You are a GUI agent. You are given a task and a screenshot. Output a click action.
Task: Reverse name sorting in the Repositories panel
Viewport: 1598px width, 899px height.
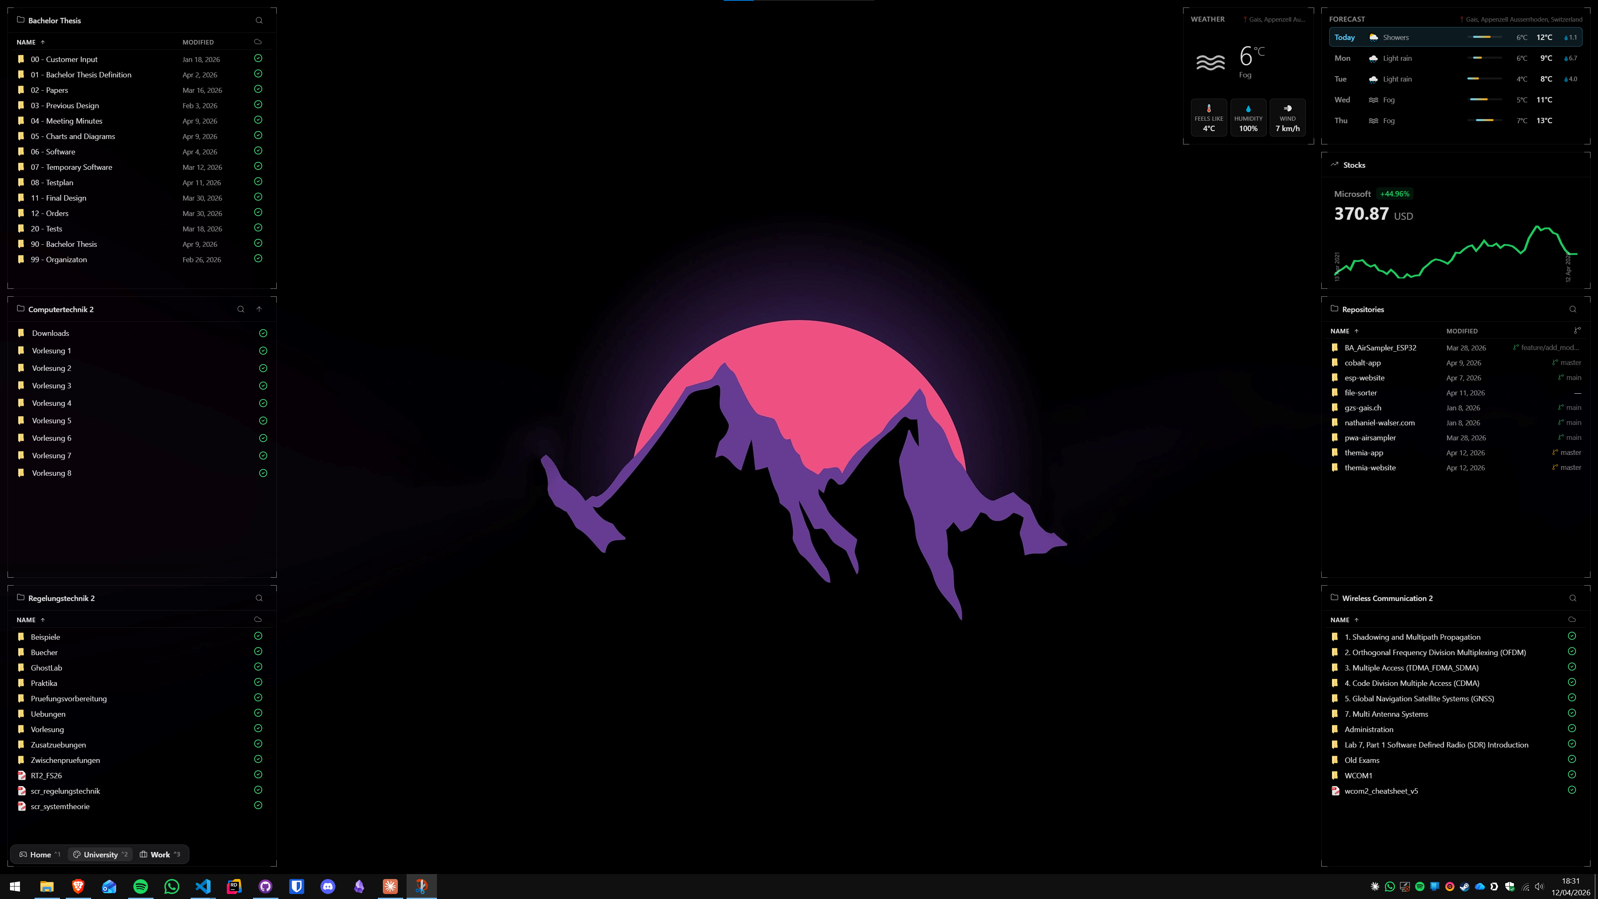tap(1356, 331)
